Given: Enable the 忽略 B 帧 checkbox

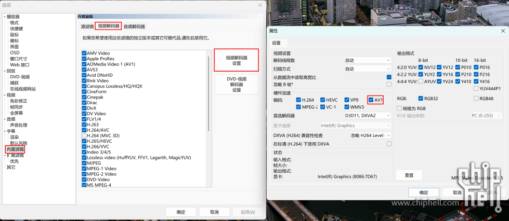Looking at the screenshot, I should [389, 84].
